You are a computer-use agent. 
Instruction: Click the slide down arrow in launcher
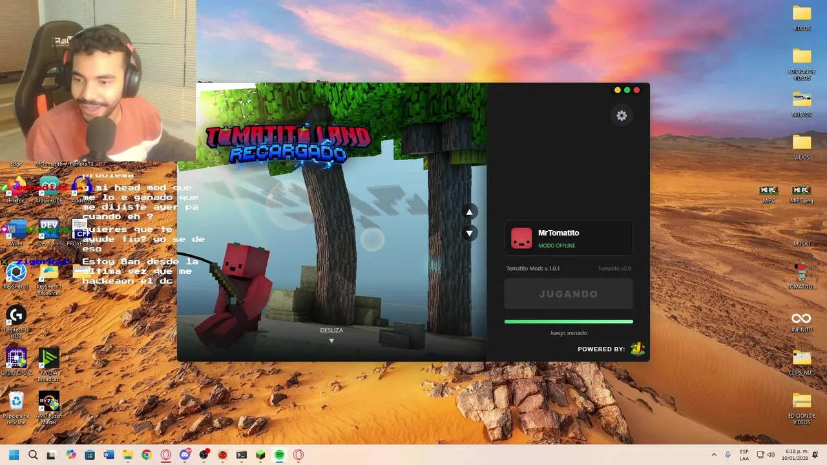coord(470,233)
